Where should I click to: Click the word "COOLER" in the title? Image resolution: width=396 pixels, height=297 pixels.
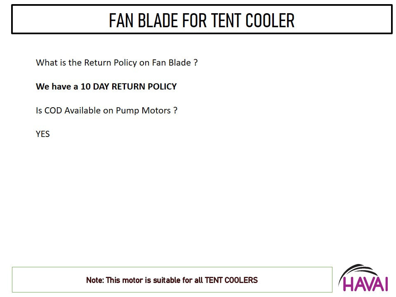click(270, 20)
